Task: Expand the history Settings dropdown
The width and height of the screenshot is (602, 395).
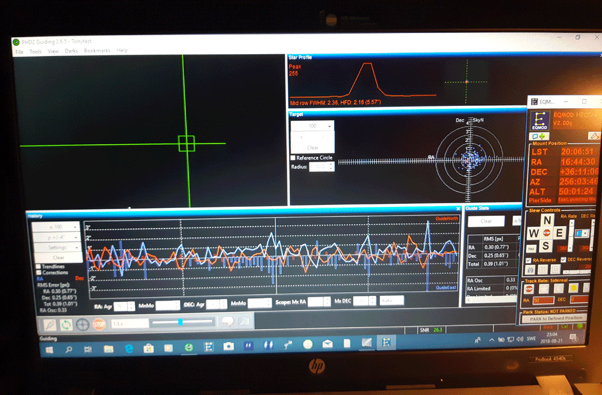Action: tap(56, 247)
